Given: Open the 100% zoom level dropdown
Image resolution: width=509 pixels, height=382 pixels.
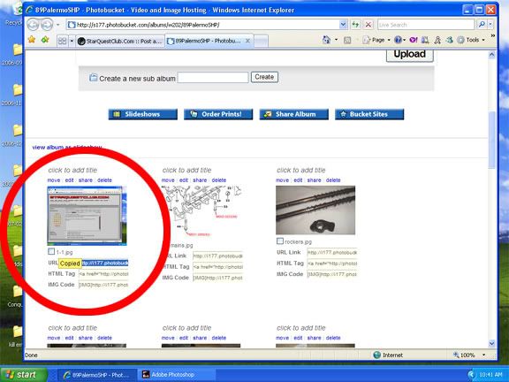Looking at the screenshot, I should [484, 355].
